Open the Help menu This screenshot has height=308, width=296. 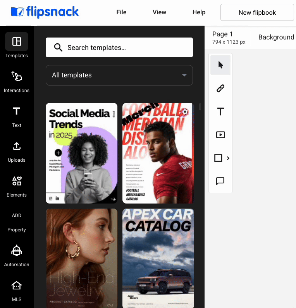click(x=199, y=12)
